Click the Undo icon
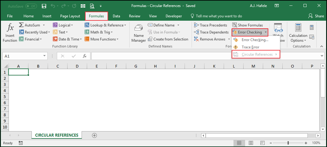 53,6
